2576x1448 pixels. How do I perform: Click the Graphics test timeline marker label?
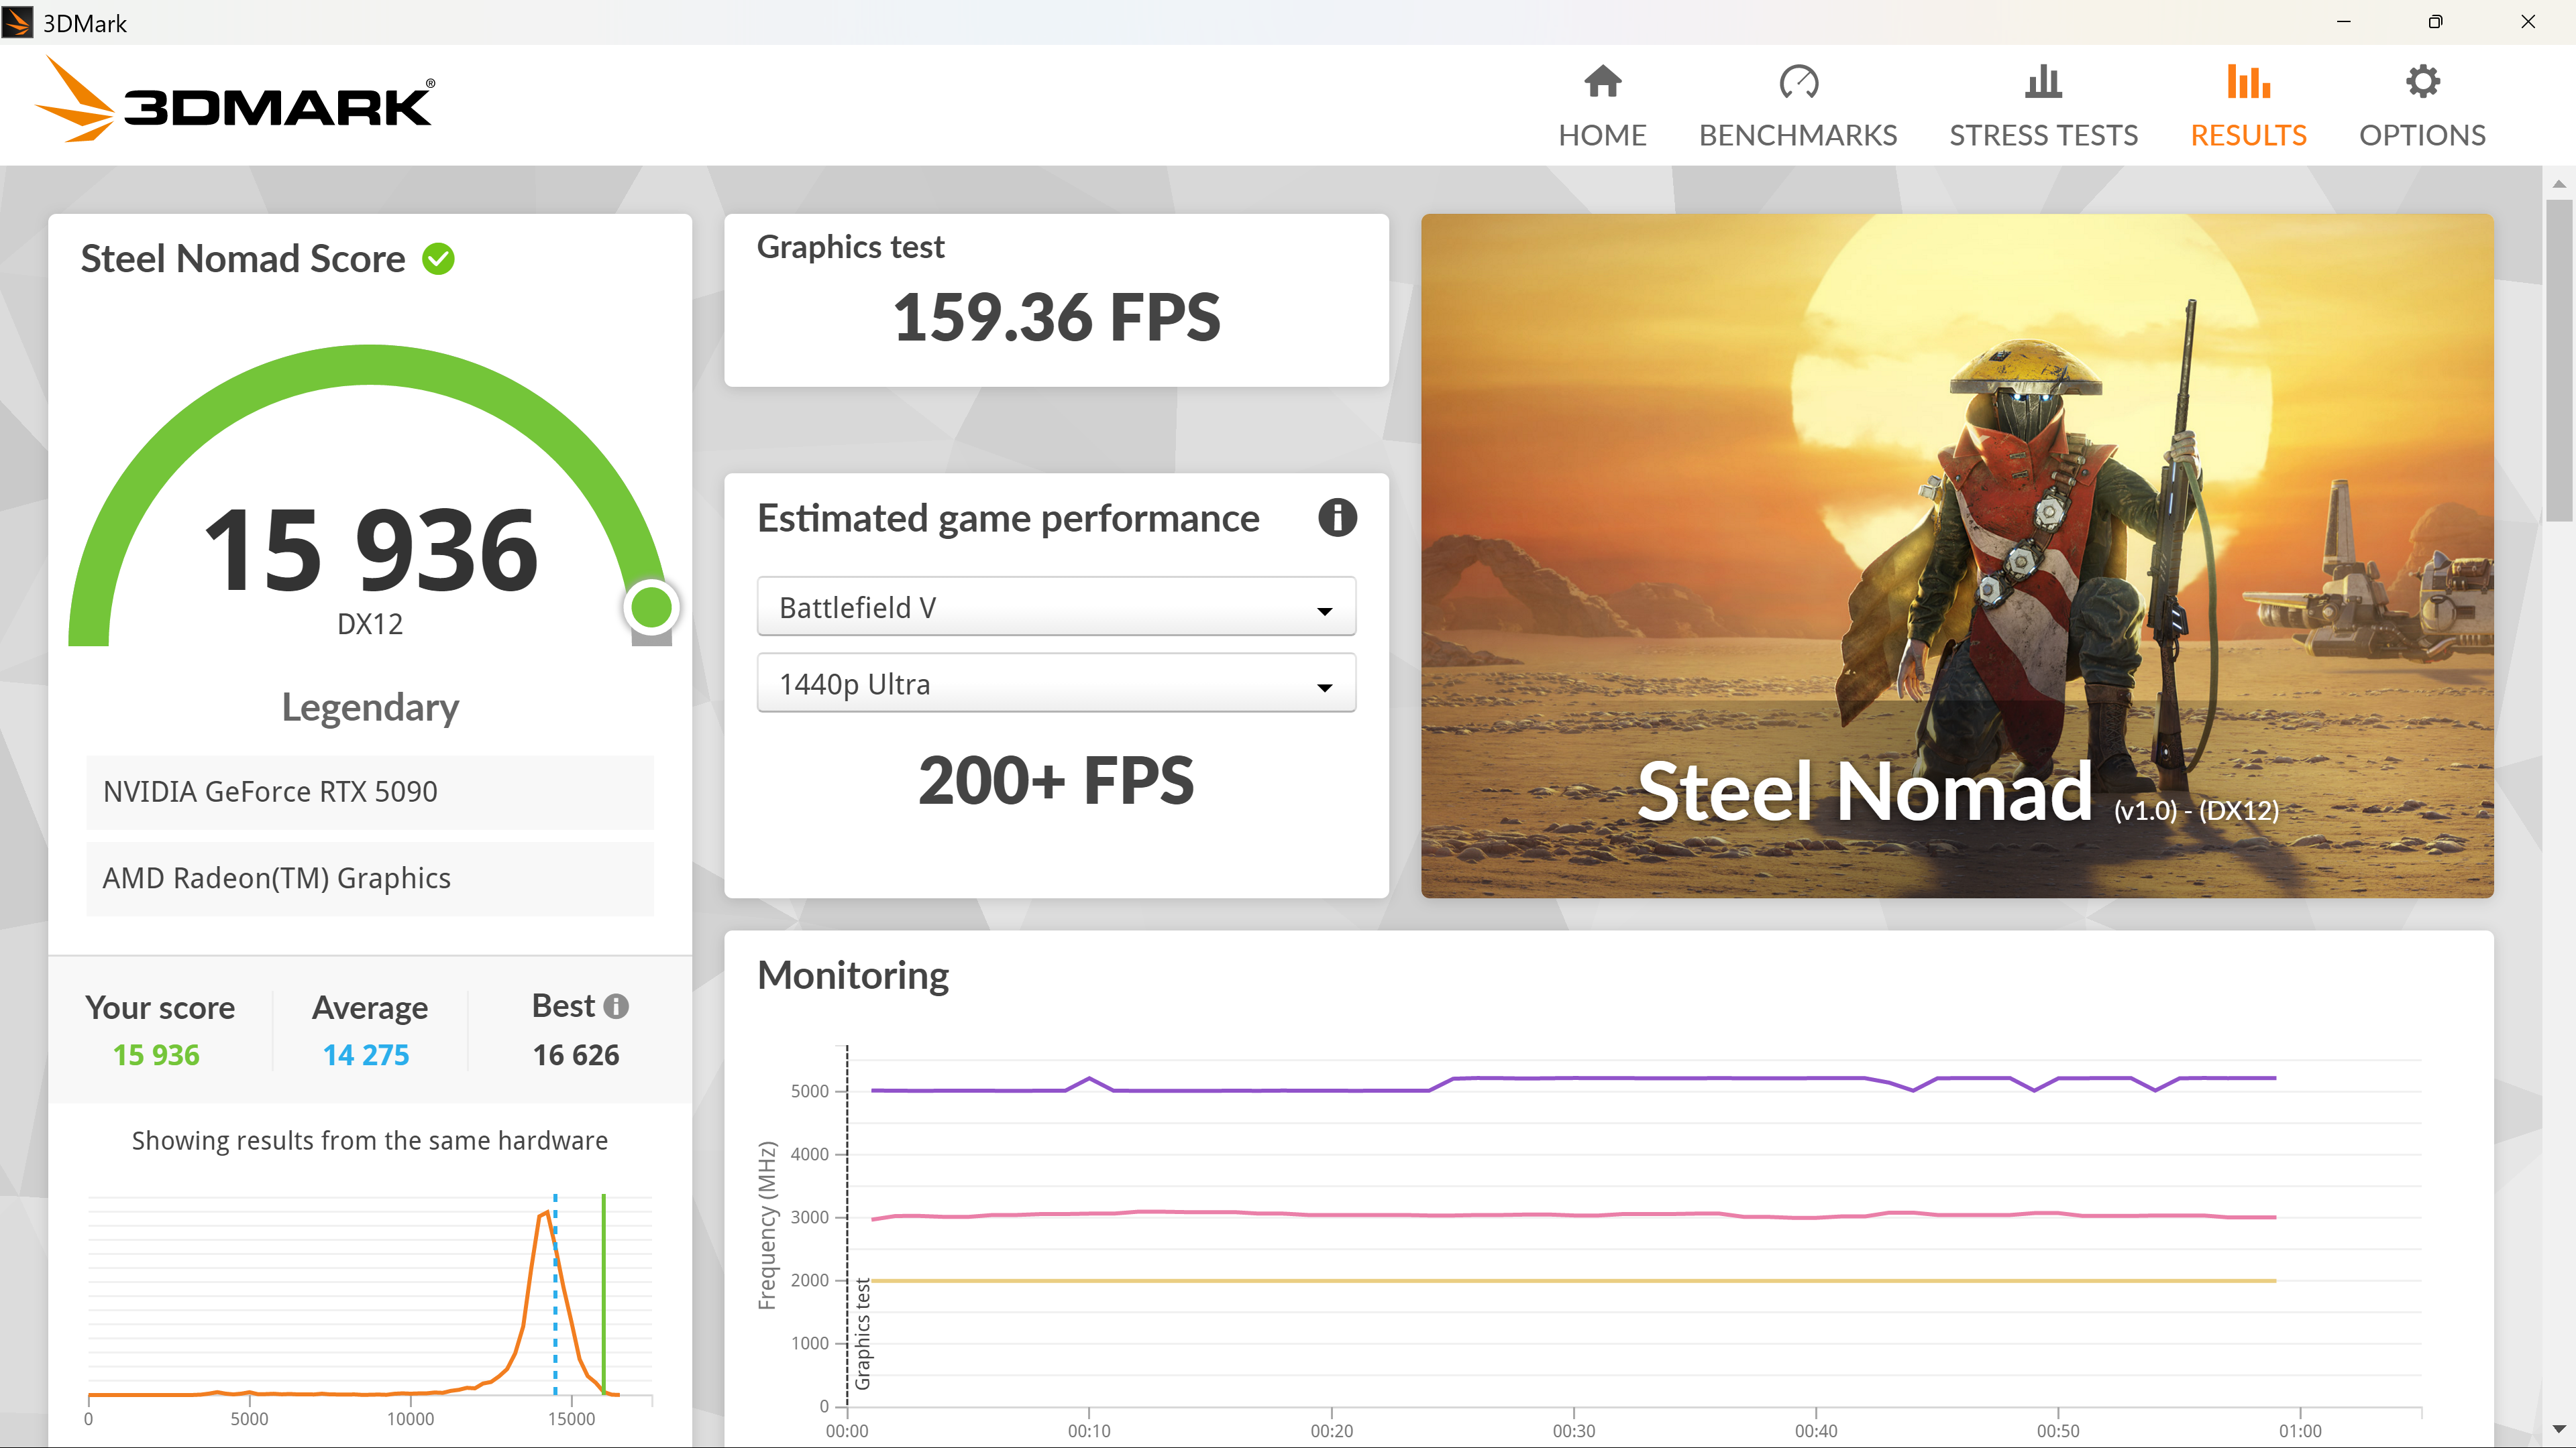click(863, 1335)
